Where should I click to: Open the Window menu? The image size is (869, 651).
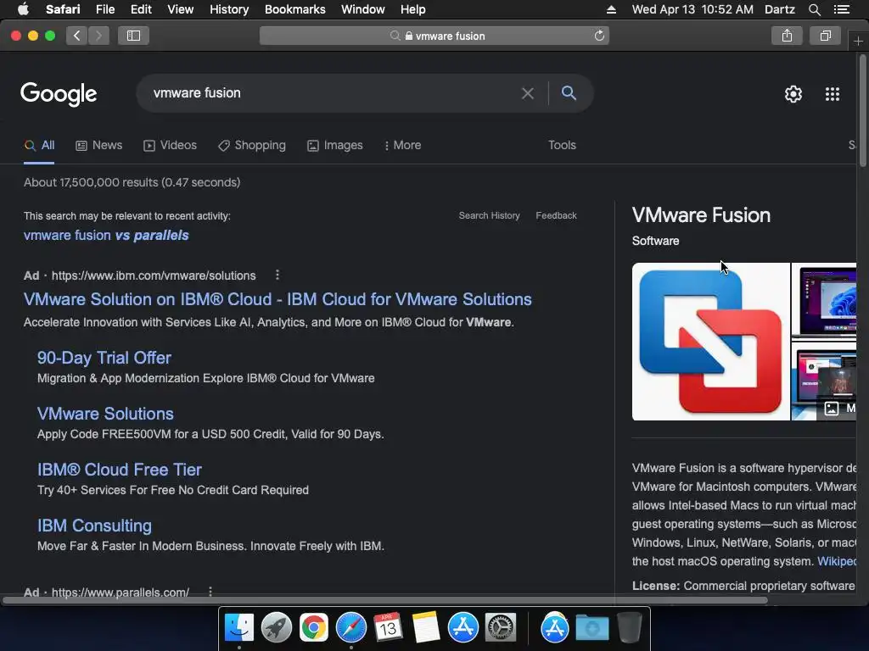pos(362,9)
